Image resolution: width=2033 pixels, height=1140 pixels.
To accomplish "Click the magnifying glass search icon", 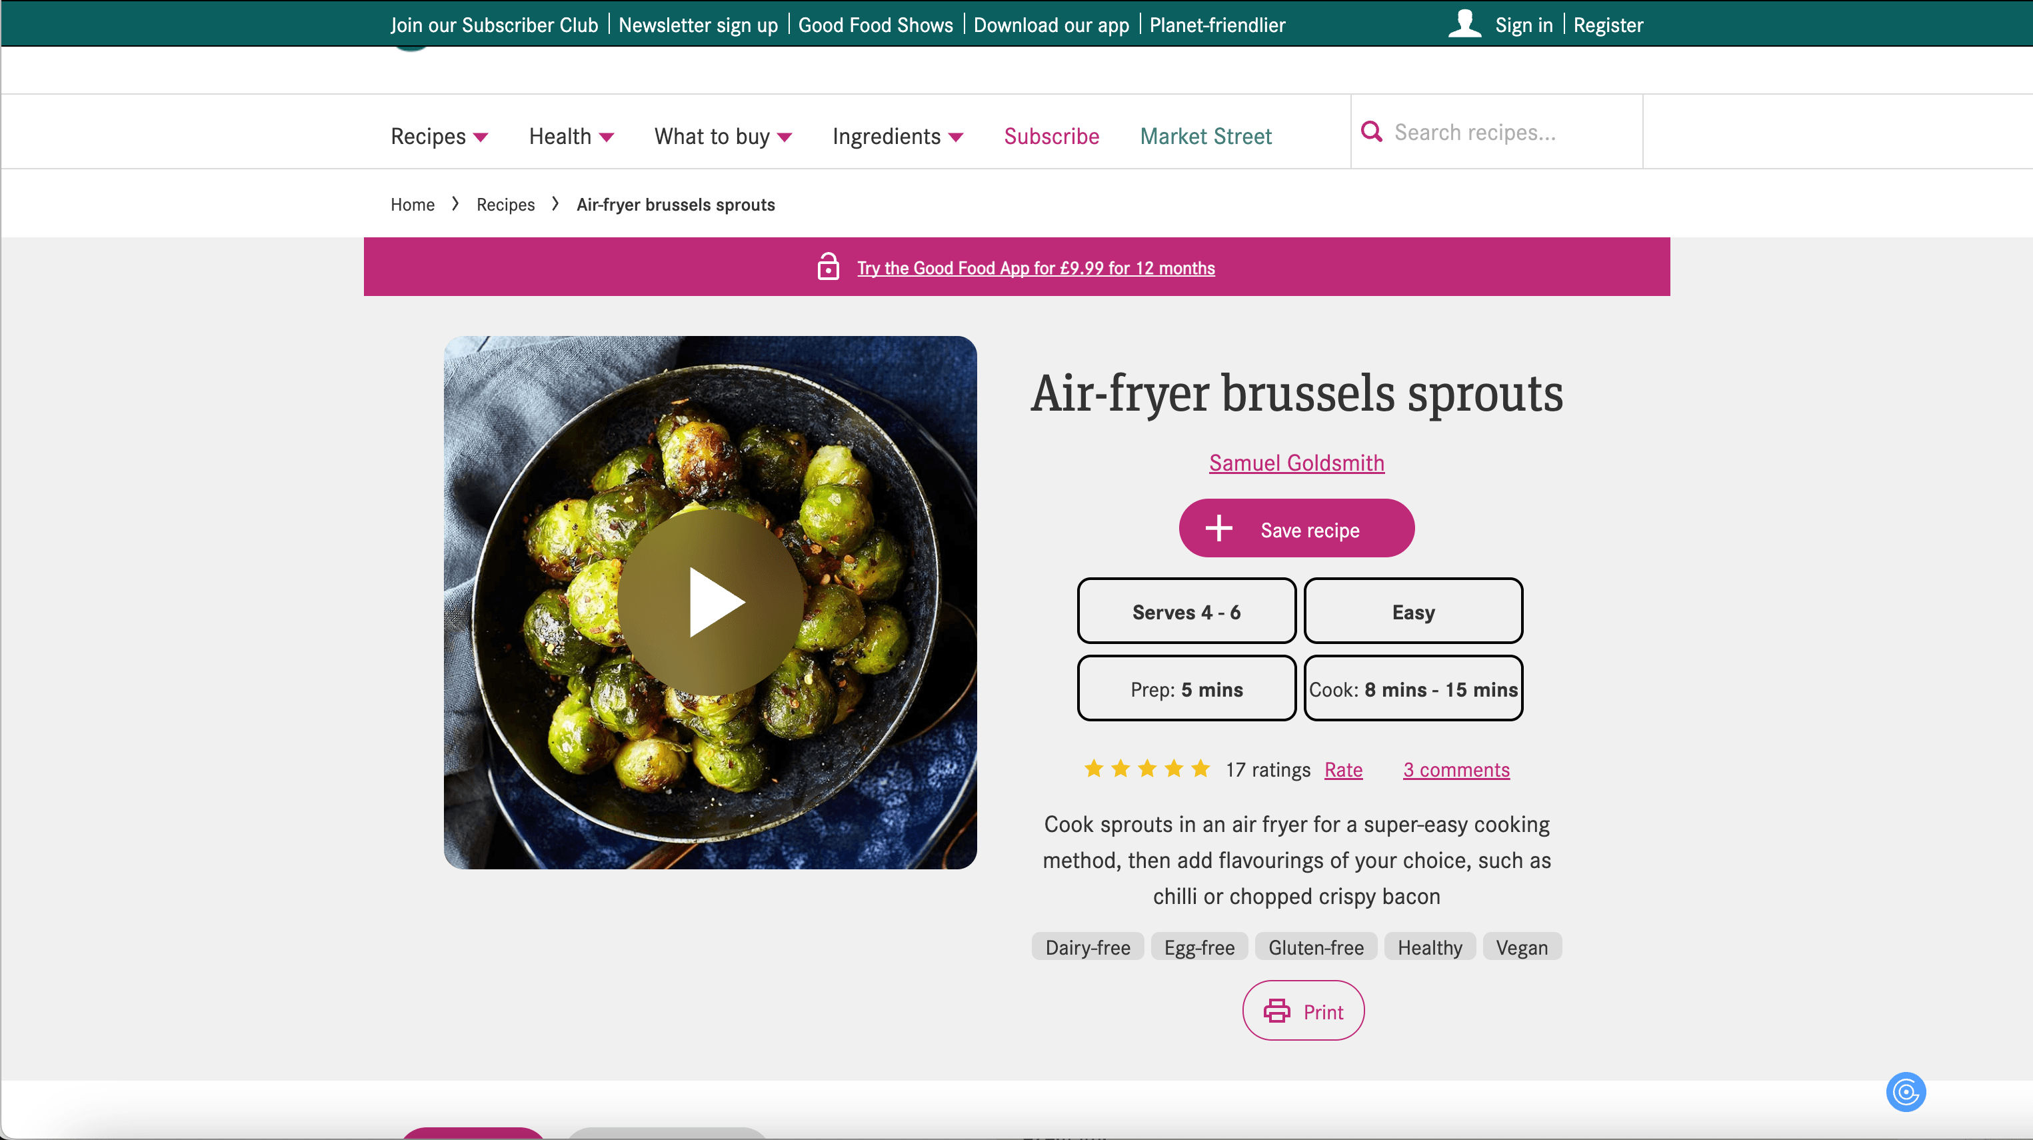I will click(x=1372, y=132).
